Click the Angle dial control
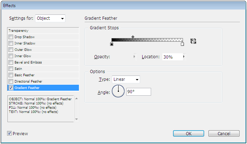 (118, 91)
